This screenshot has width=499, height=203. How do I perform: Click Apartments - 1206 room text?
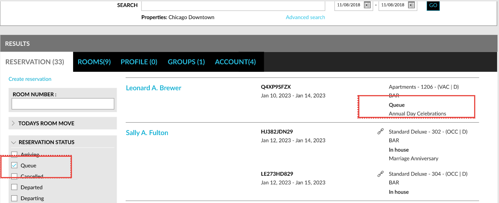424,87
